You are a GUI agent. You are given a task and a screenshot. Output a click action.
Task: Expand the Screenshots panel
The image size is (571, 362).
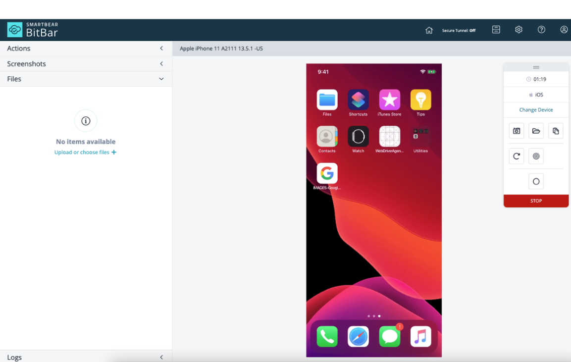(x=161, y=63)
